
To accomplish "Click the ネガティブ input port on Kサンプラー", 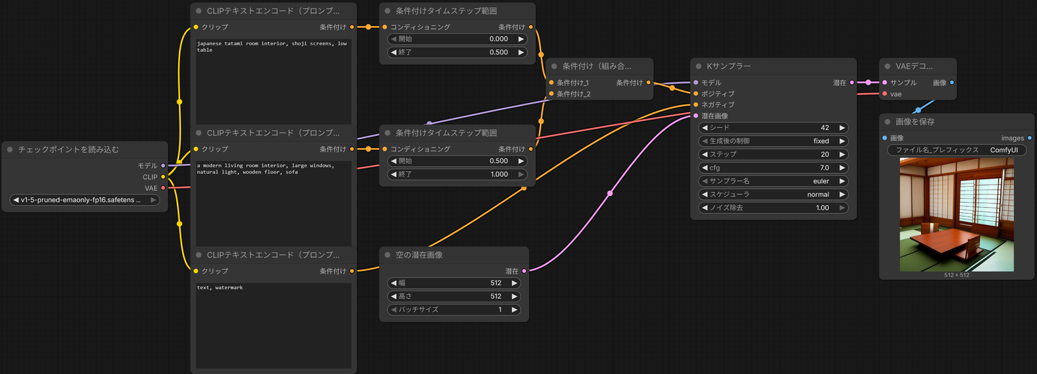I will click(695, 105).
